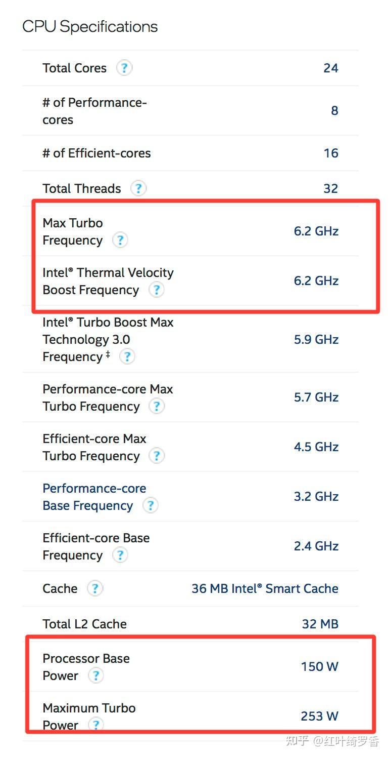
Task: Click the 36 MB Intel Smart Cache value
Action: pos(265,588)
